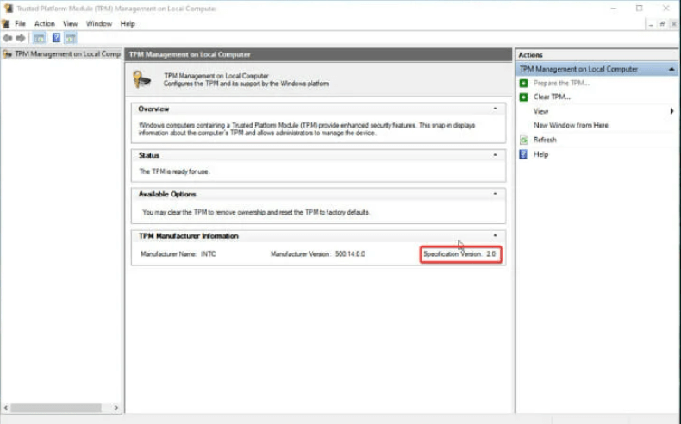The height and width of the screenshot is (424, 681).
Task: Click the horizontal scrollbar thumb in the tree pane
Action: 56,408
